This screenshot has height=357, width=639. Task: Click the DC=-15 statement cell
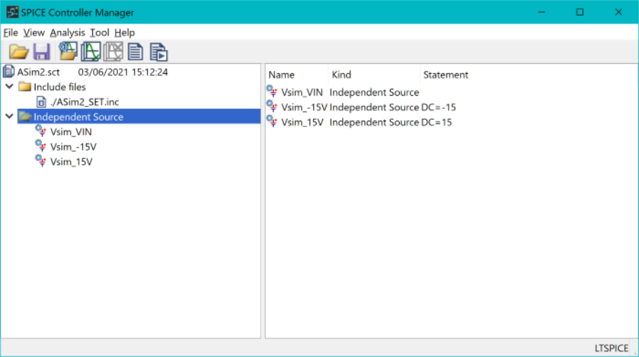pyautogui.click(x=439, y=107)
